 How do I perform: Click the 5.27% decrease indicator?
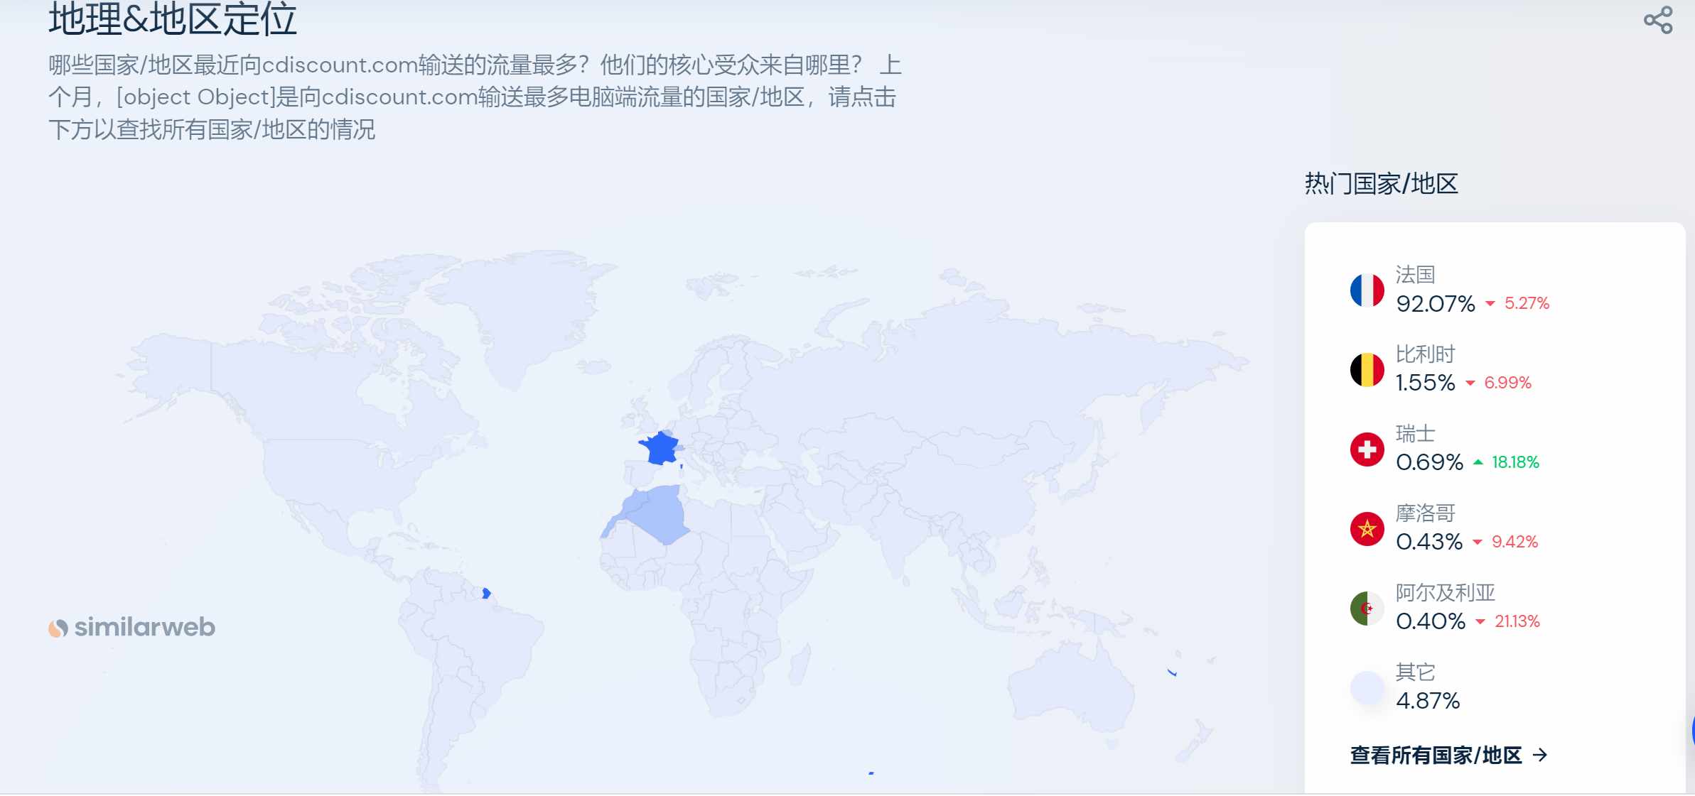(1517, 303)
